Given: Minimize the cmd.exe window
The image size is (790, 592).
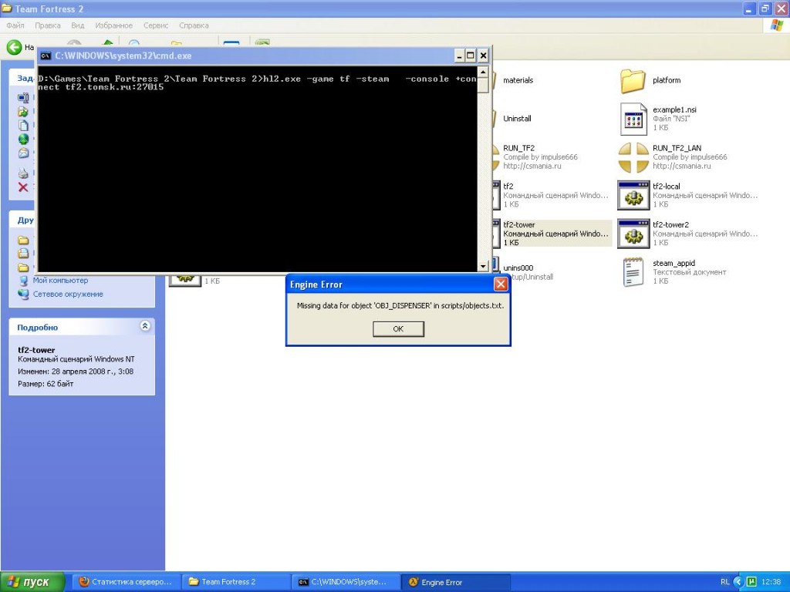Looking at the screenshot, I should [x=459, y=55].
